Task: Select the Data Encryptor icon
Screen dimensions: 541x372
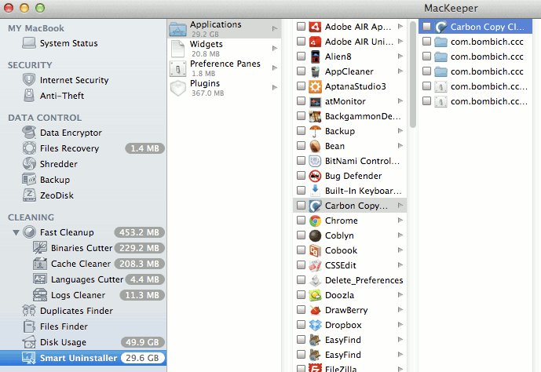Action: [x=29, y=133]
